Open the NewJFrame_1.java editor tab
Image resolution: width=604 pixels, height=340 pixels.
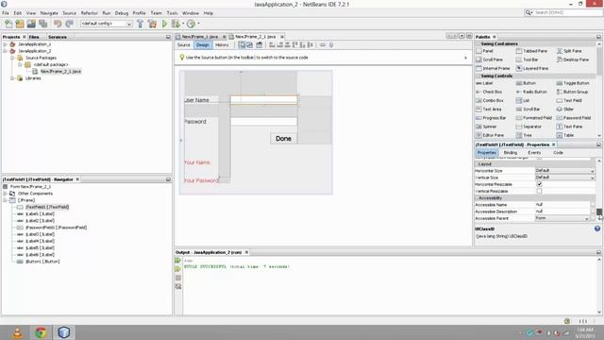201,37
